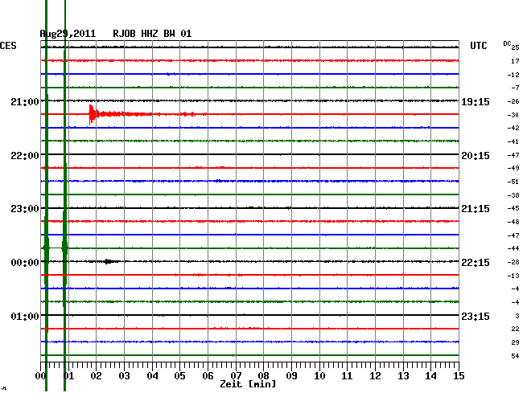Click the 03 minute axis tick label
Image resolution: width=523 pixels, height=397 pixels.
click(x=124, y=376)
